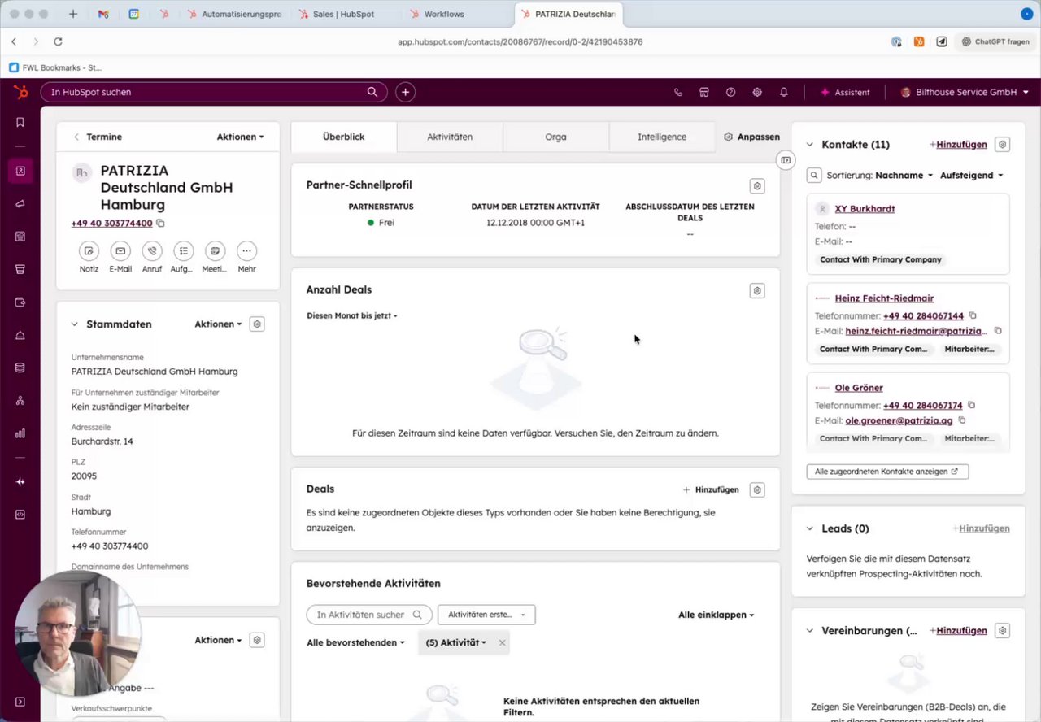
Task: Copy the company phone number +49 40 303774400
Action: point(160,224)
